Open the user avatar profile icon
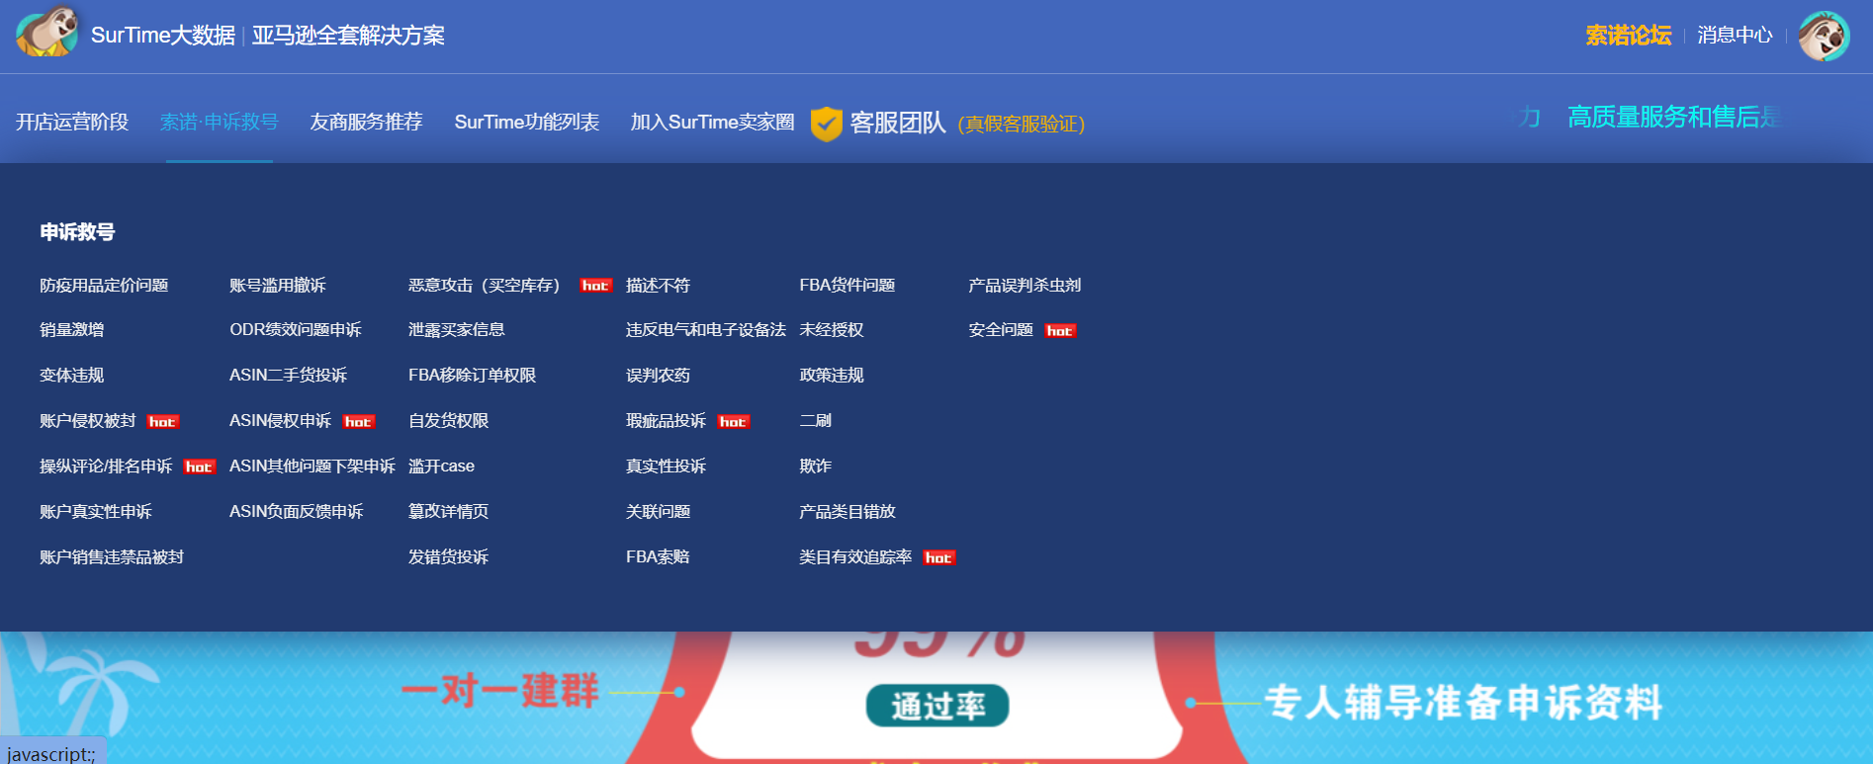This screenshot has width=1873, height=764. point(1824,37)
